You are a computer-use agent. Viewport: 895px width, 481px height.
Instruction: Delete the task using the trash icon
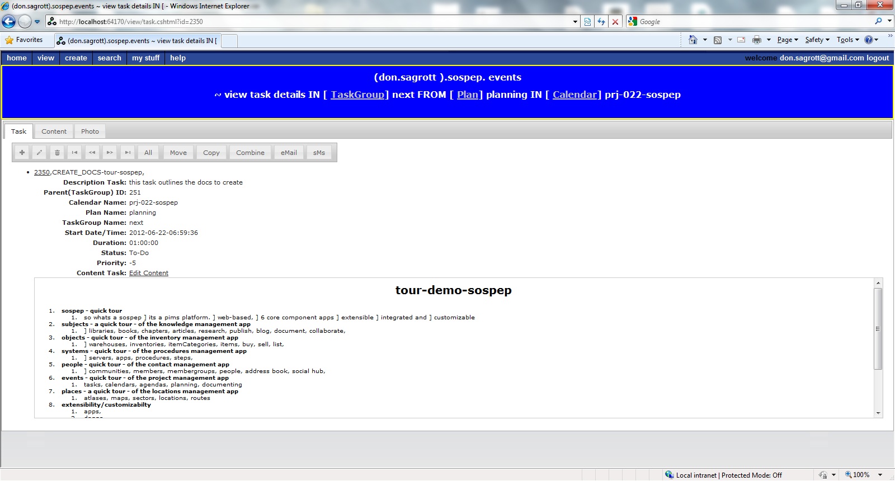coord(57,152)
